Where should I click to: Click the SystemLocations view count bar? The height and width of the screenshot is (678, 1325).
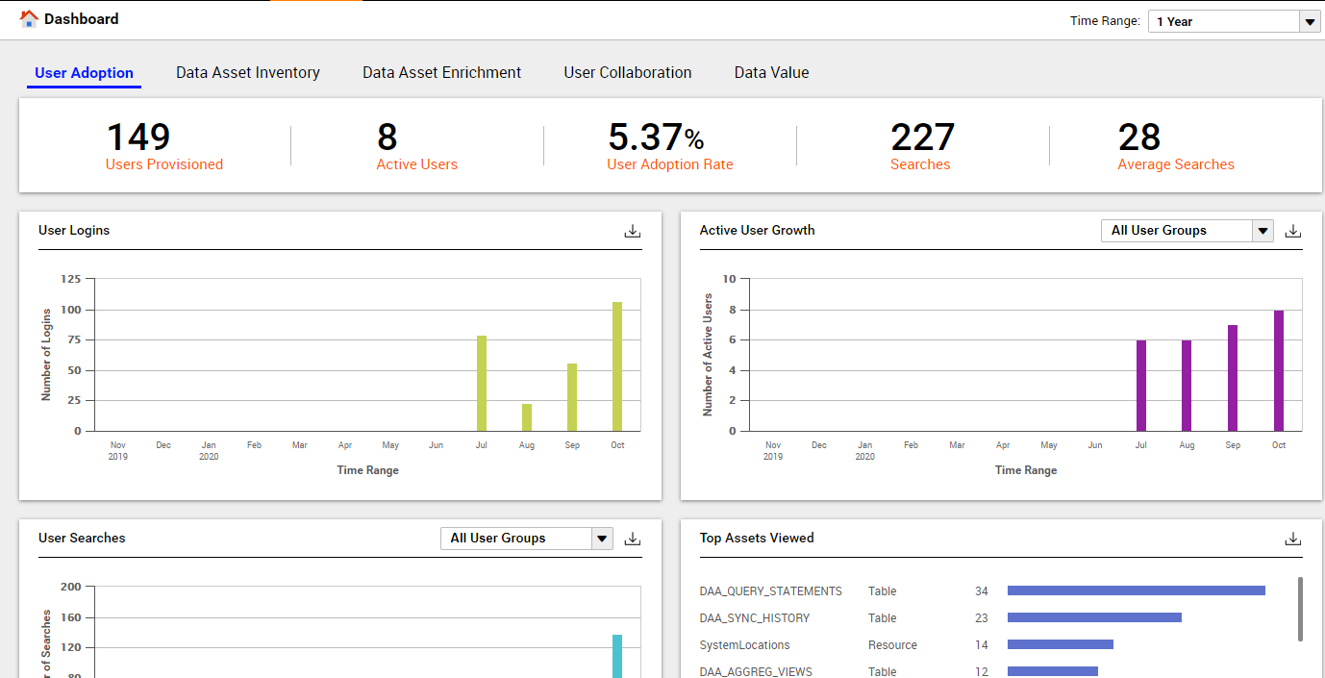[x=1061, y=644]
